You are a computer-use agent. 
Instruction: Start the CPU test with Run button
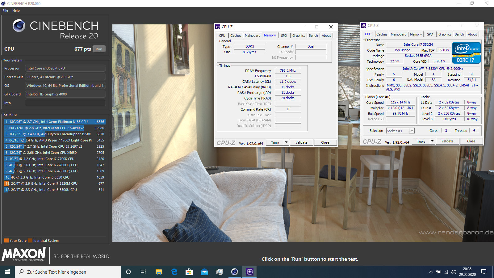tap(99, 49)
